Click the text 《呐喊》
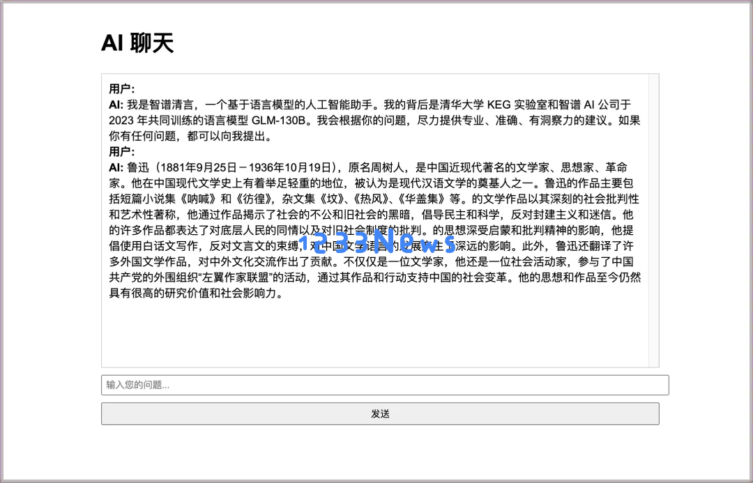 click(199, 199)
